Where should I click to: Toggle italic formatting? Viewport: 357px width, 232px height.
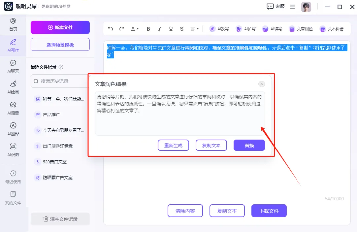point(160,29)
